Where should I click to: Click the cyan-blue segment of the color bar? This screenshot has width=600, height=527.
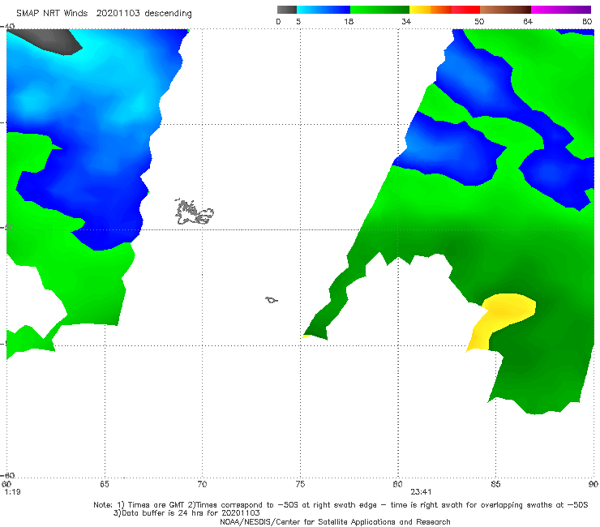pos(324,10)
